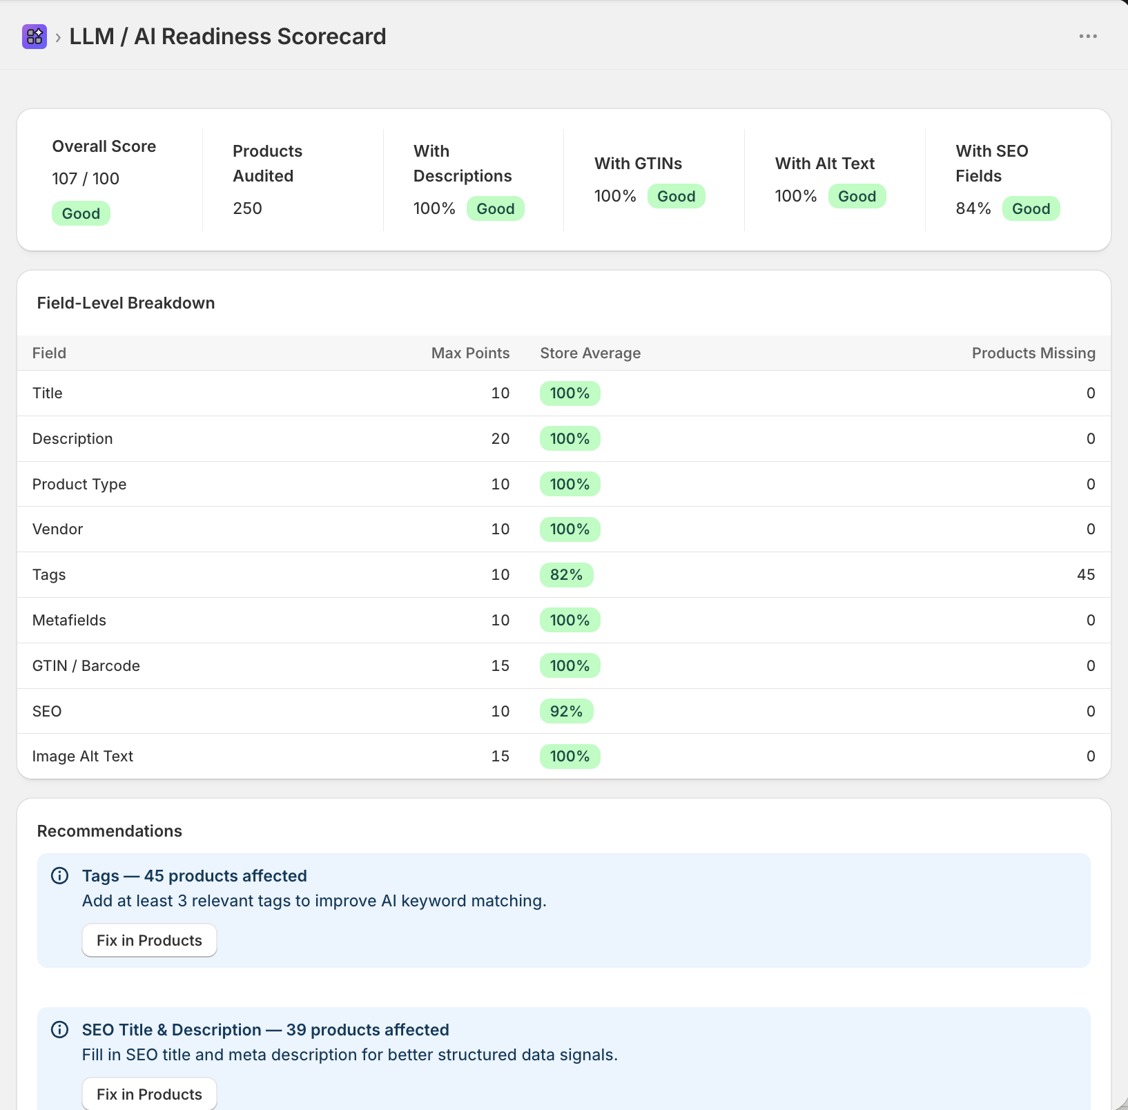Select the Metafields row field name
1128x1110 pixels.
point(70,621)
